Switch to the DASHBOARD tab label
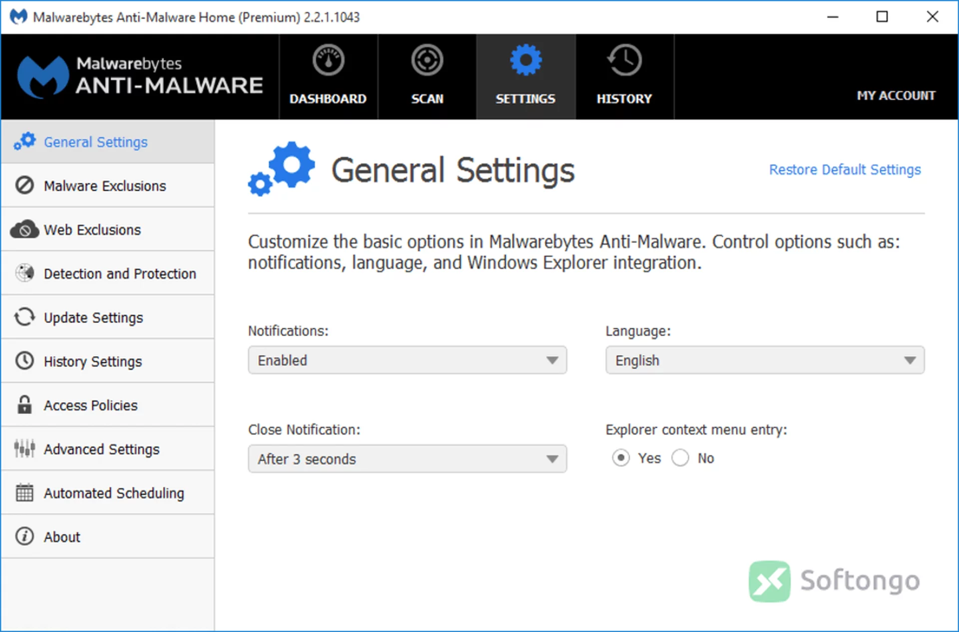This screenshot has height=632, width=959. tap(328, 99)
